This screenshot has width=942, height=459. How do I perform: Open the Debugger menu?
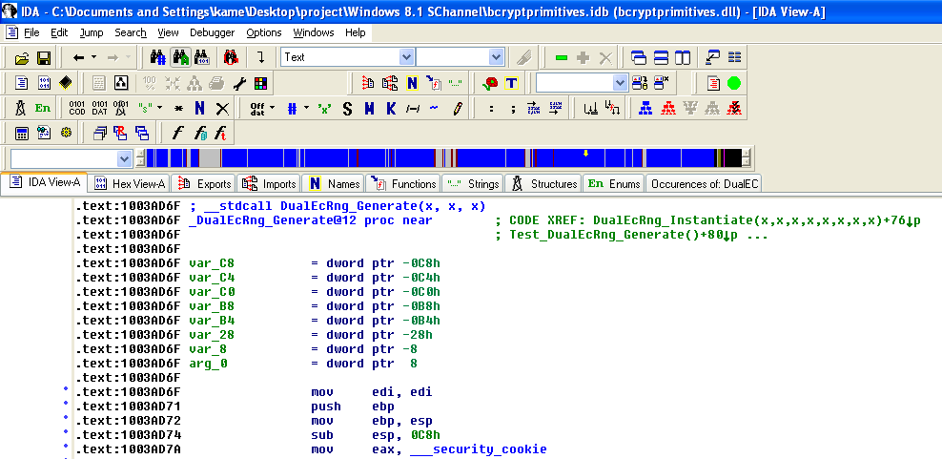tap(212, 32)
